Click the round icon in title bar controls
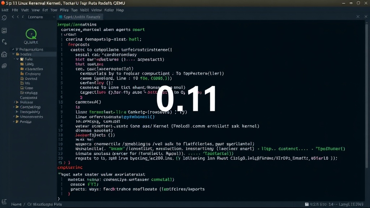The image size is (370, 208). (x=358, y=3)
